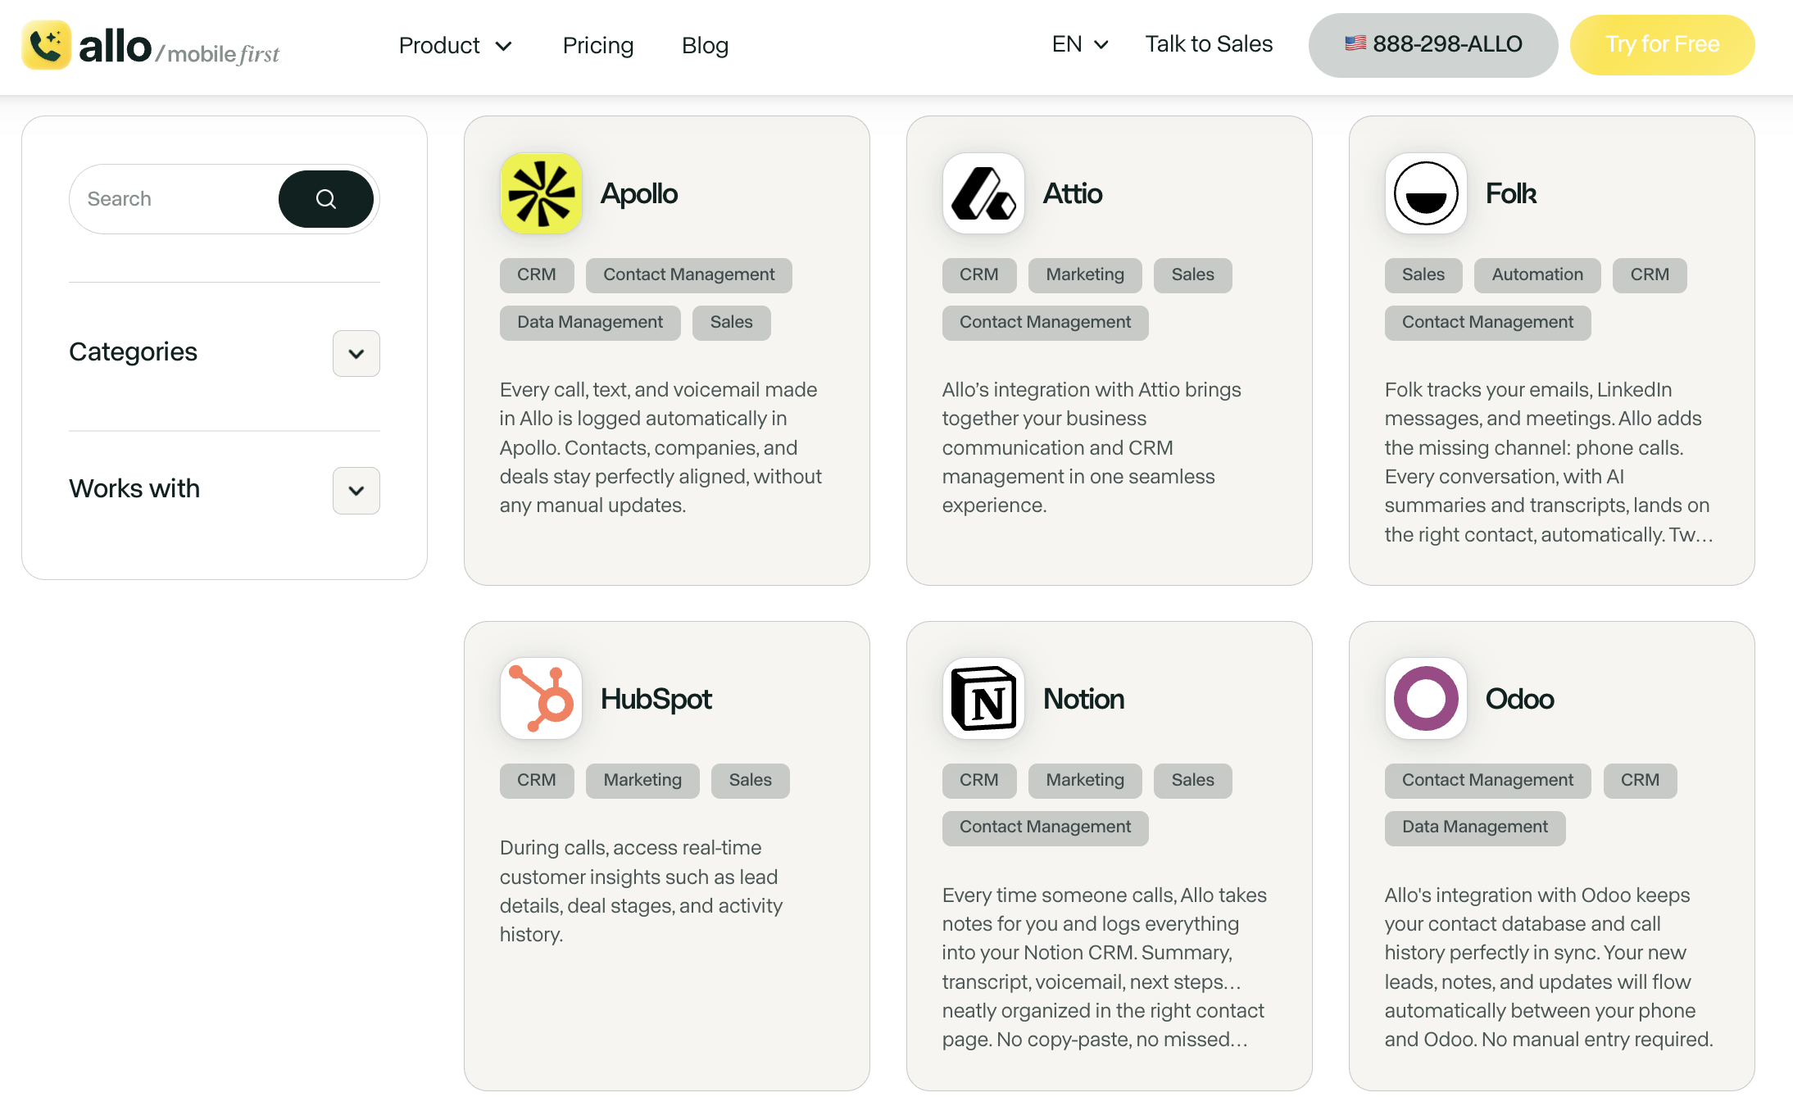Image resolution: width=1793 pixels, height=1106 pixels.
Task: Click the Data Management tag on Apollo card
Action: 589,323
